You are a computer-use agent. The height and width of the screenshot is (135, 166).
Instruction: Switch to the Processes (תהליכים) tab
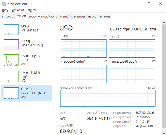(x=8, y=16)
